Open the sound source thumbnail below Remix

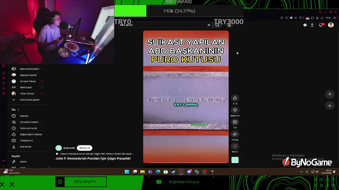click(x=235, y=160)
